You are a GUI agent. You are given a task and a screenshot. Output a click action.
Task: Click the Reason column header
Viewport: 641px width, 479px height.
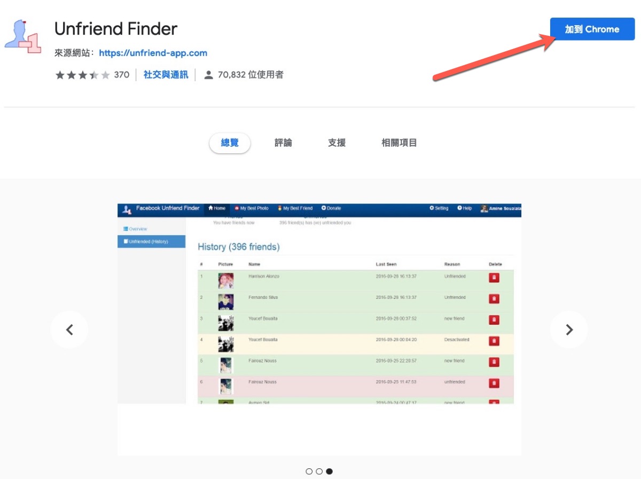point(452,264)
